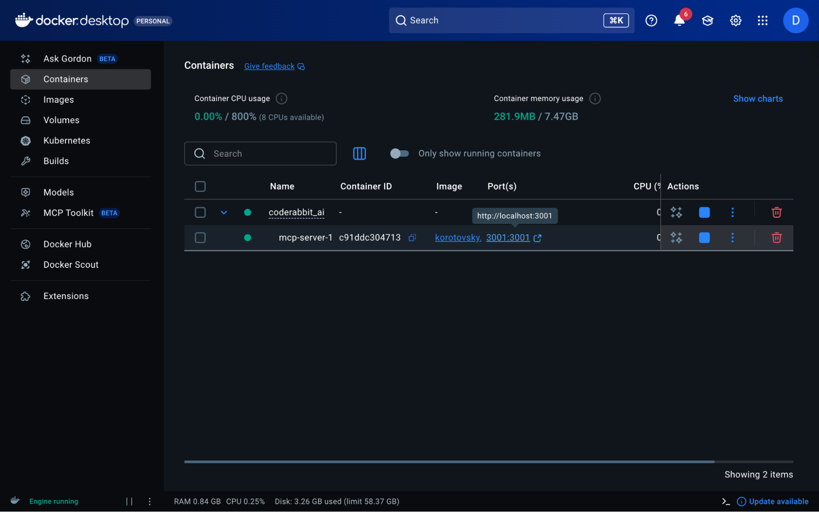Toggle only show running containers

[399, 154]
